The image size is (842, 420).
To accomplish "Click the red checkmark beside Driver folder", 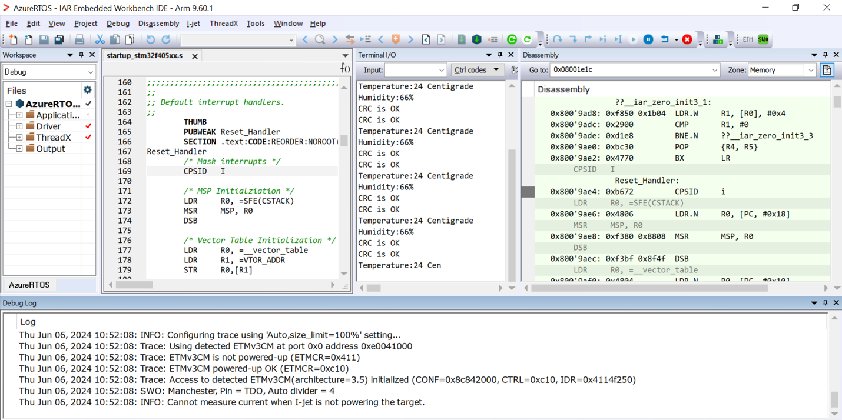I will click(x=89, y=126).
